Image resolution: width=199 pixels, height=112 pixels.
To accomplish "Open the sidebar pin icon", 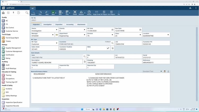I will (x=14, y=13).
